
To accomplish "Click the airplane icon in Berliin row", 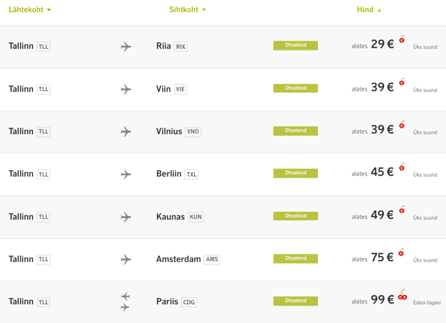I will [x=126, y=174].
